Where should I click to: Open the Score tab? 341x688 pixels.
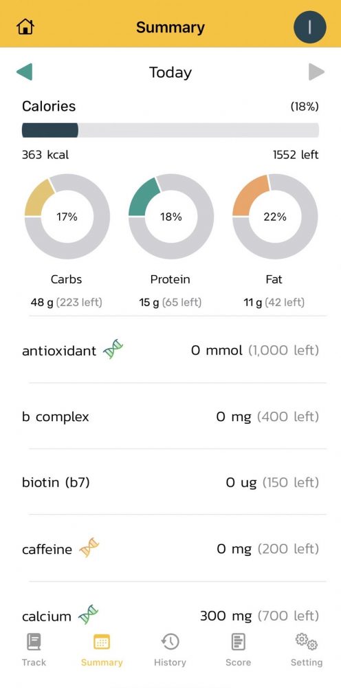click(238, 650)
